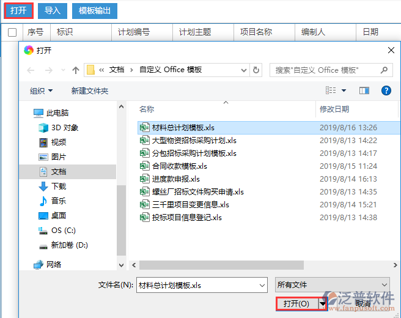Select 桌面 in the navigation tree

click(53, 216)
